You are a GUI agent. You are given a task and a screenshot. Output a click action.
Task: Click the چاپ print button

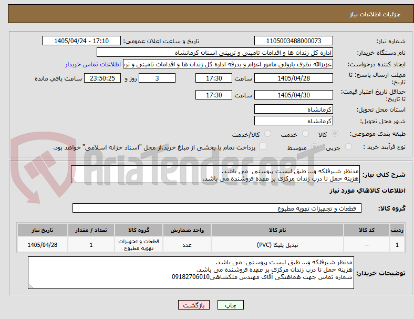(231, 305)
